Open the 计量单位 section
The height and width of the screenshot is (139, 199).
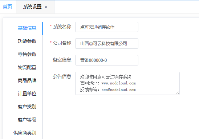pyautogui.click(x=27, y=94)
